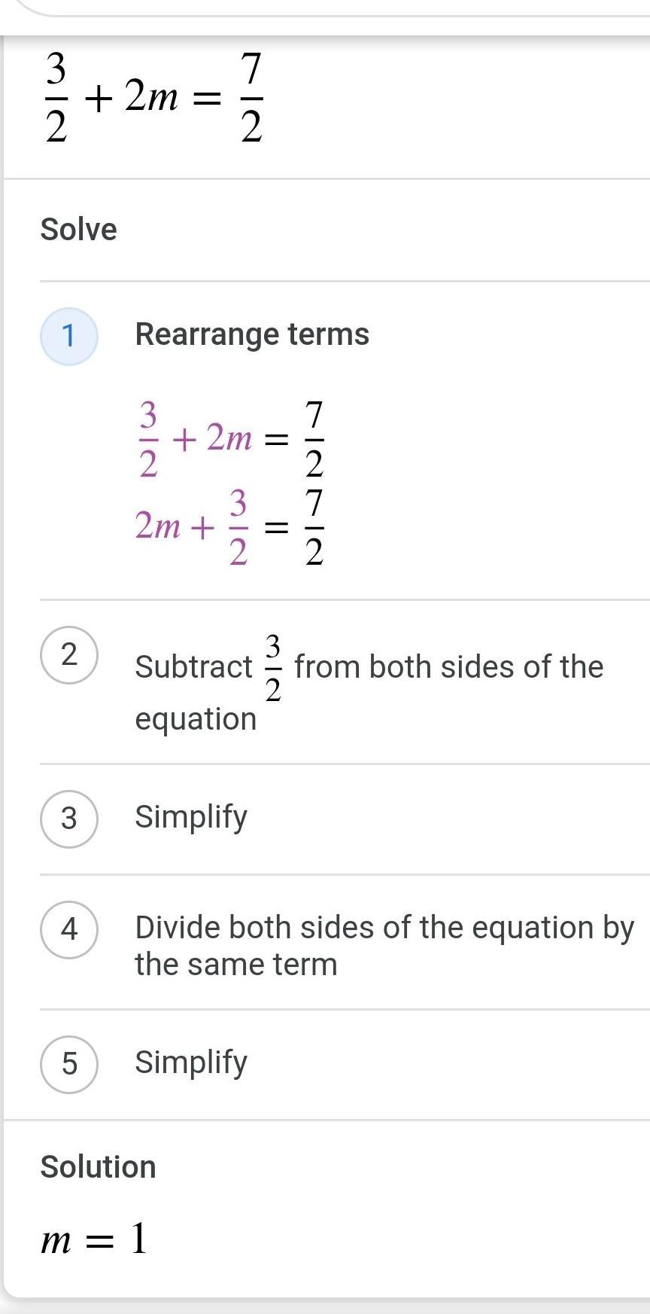Click the purple 2m term in rearranged equation
Viewport: 650px width, 1314px height.
click(x=158, y=526)
